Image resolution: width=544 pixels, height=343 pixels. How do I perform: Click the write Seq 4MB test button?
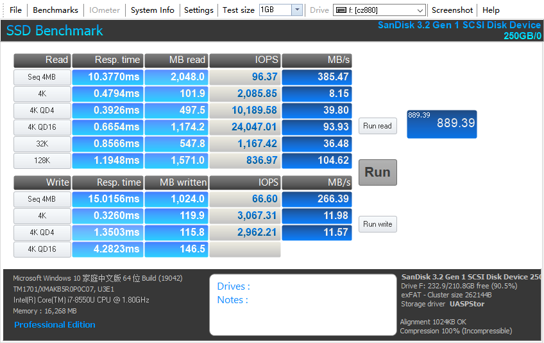point(42,199)
